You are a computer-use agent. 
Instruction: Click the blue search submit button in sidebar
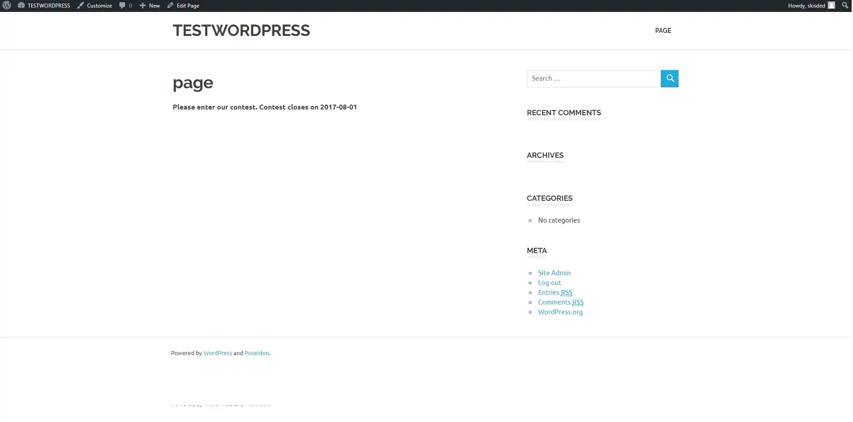coord(669,78)
